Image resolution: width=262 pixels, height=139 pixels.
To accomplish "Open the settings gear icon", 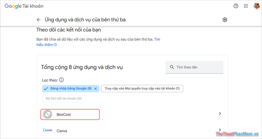I will pyautogui.click(x=225, y=20).
